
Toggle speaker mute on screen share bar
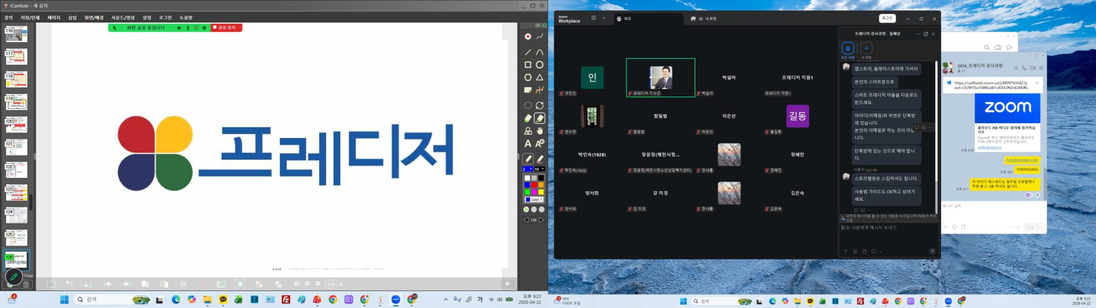(179, 28)
